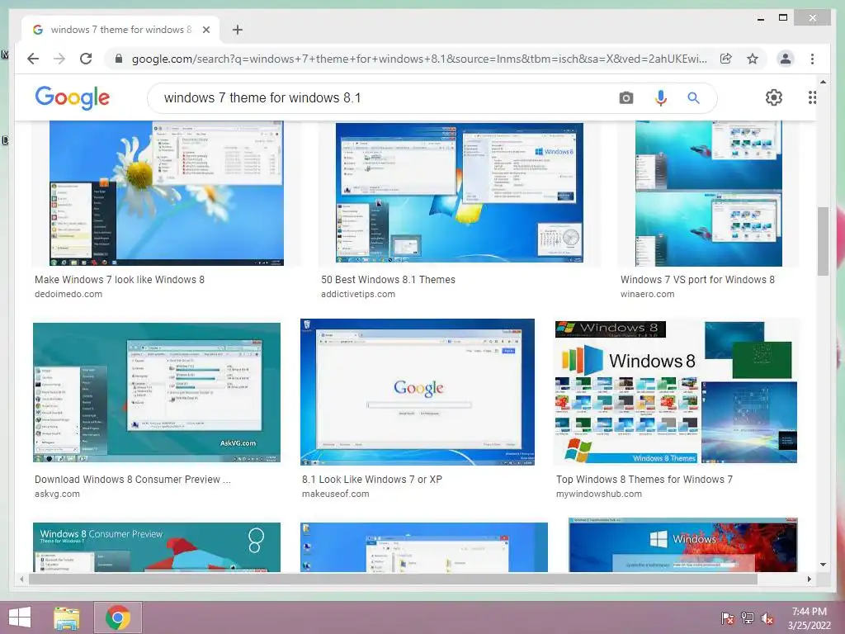Viewport: 845px width, 634px height.
Task: Click 'Top Windows 8 Themes for Windows 7' title
Action: pos(644,480)
